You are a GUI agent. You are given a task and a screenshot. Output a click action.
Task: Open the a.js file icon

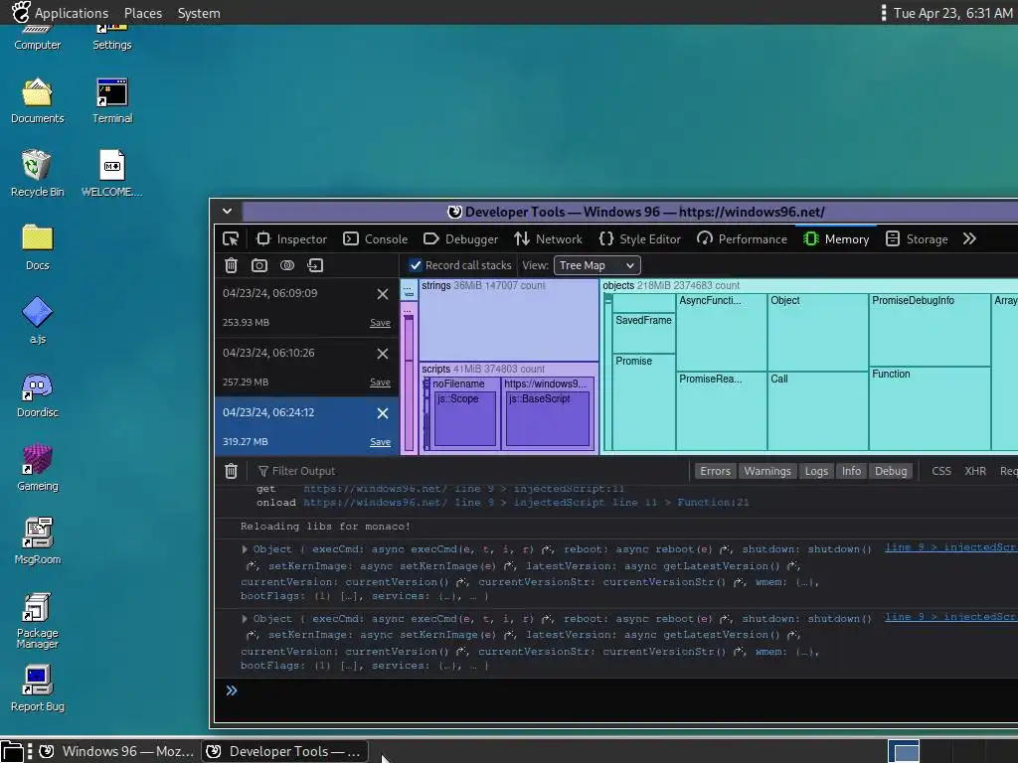coord(37,320)
